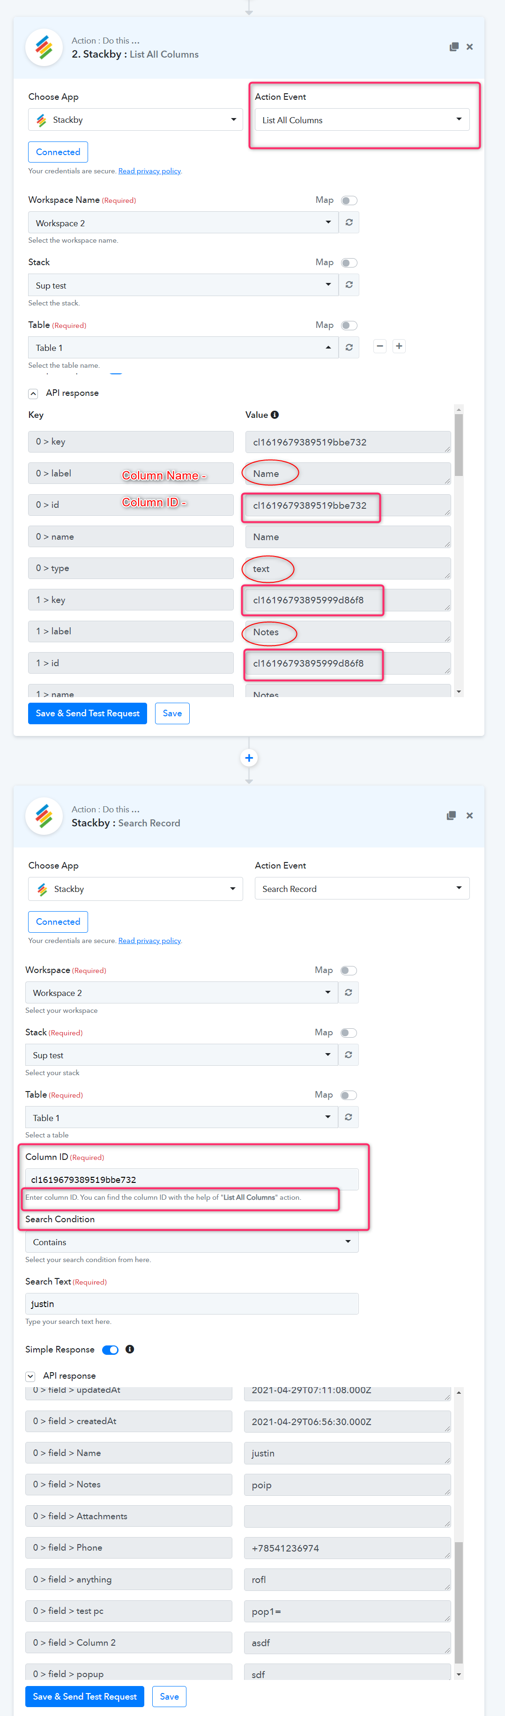505x1716 pixels.
Task: Open privacy policy link in Search Record step
Action: coord(149,941)
